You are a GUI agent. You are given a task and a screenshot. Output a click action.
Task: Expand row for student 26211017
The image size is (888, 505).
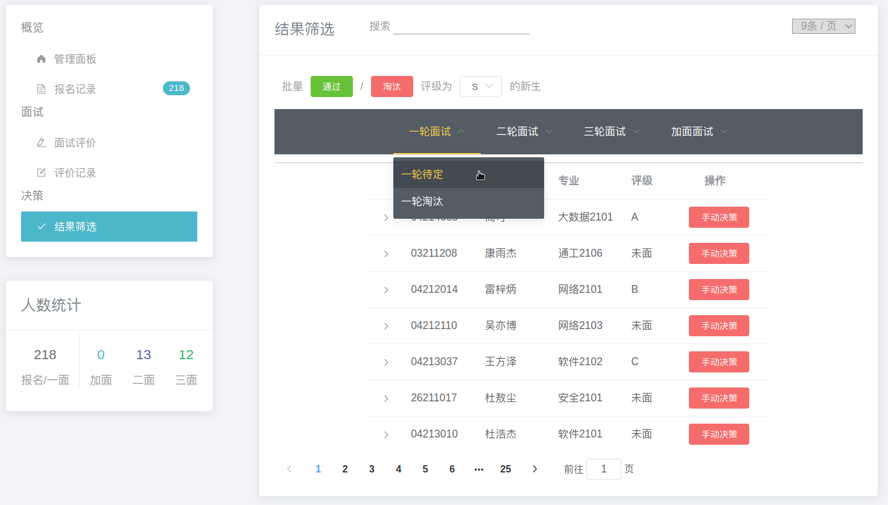point(386,398)
